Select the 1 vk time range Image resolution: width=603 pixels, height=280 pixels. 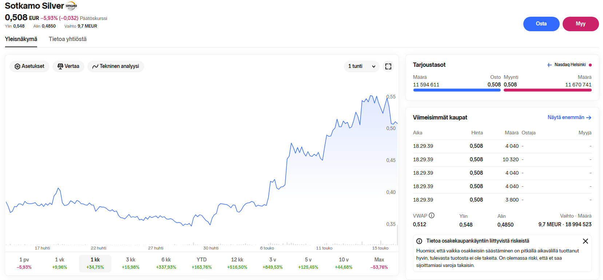[60, 263]
